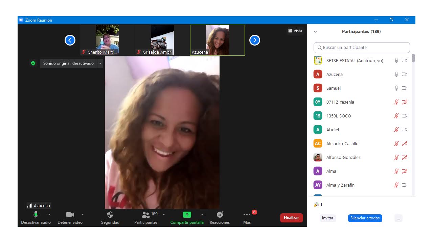Click the Buscar un participante search field
The width and height of the screenshot is (433, 243).
[362, 48]
